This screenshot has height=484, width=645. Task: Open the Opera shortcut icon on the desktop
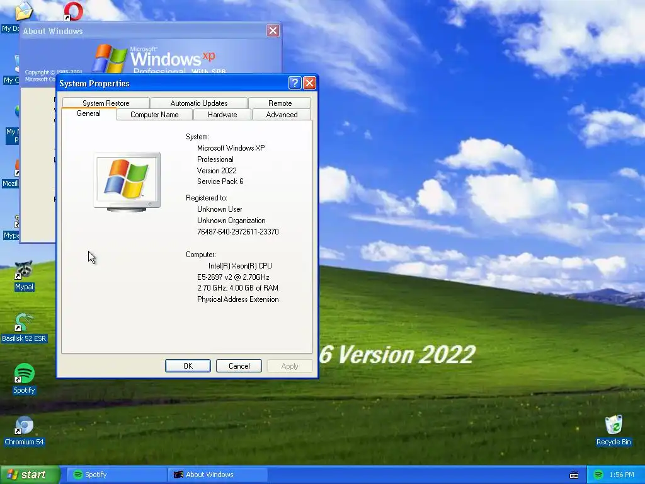[x=73, y=11]
